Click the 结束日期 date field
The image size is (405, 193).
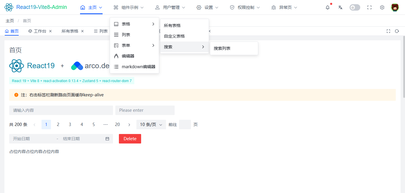(82, 139)
